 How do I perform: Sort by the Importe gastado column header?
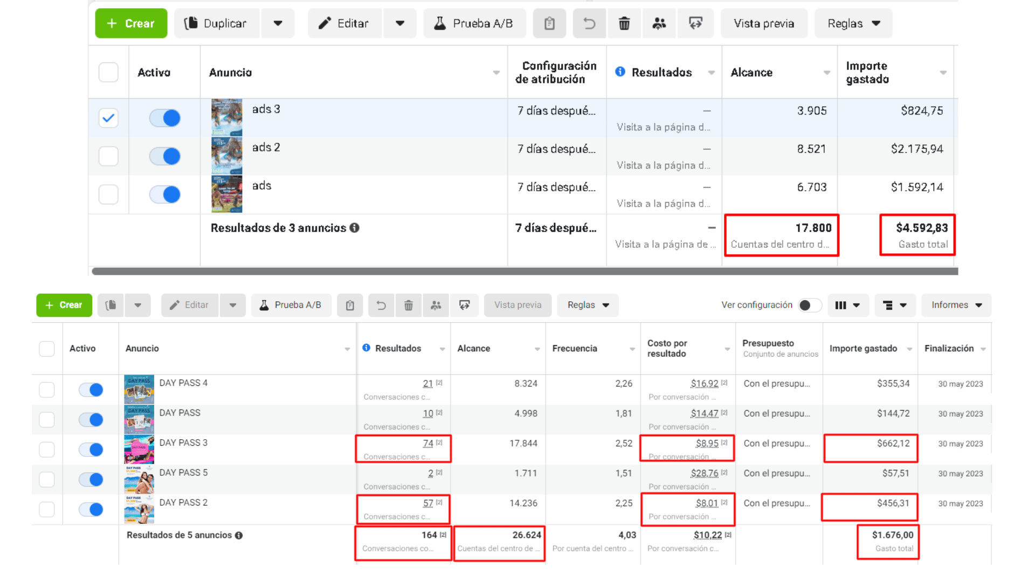click(863, 349)
